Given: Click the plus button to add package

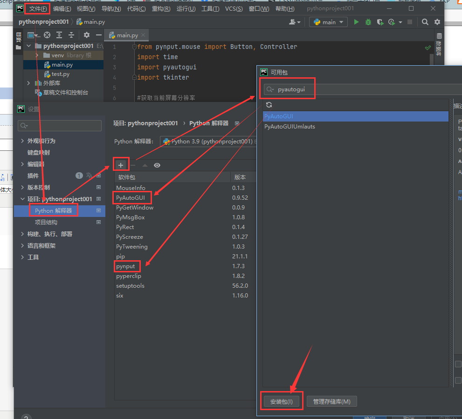Looking at the screenshot, I should [121, 165].
